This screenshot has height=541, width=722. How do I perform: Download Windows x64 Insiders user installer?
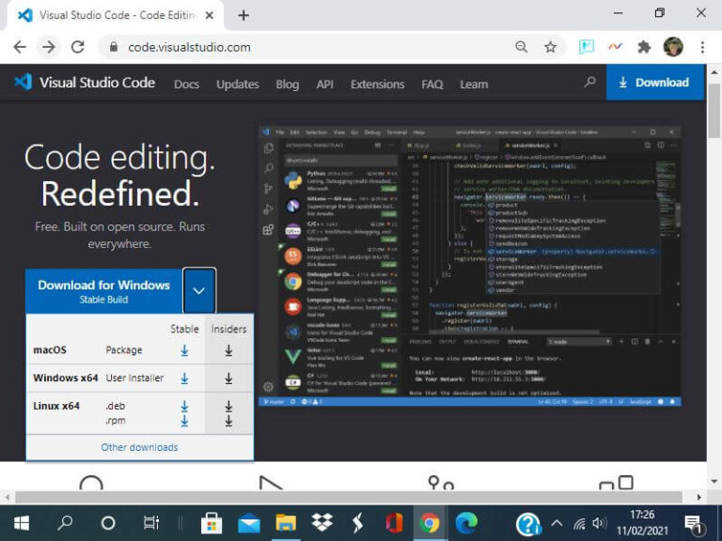click(228, 379)
